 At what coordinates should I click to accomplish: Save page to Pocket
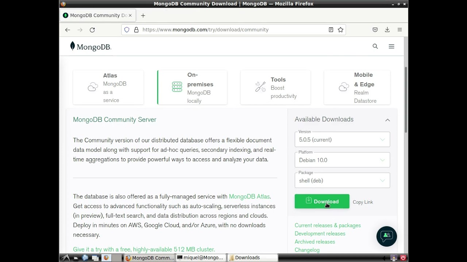coord(375,30)
